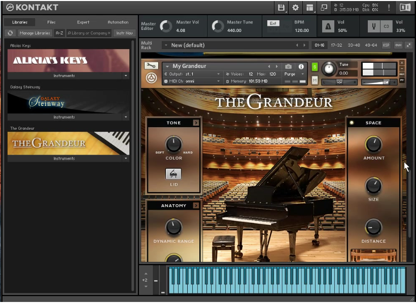Mute the My Grandeur instrument
Viewport: 416px width, 303px height.
(315, 80)
